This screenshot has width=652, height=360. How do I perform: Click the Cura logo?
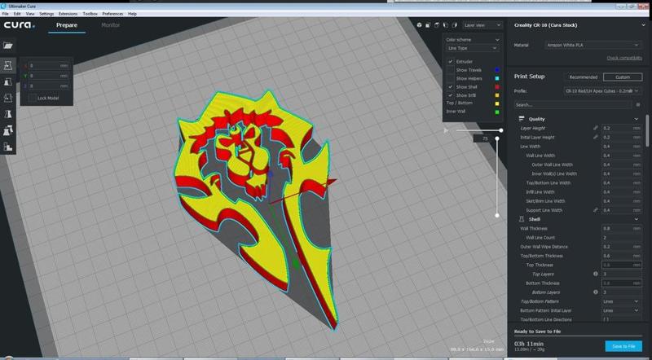click(x=19, y=25)
